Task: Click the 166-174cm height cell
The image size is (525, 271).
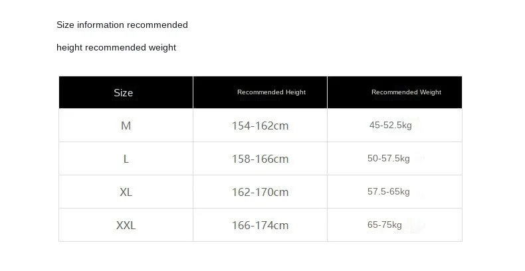Action: [260, 225]
